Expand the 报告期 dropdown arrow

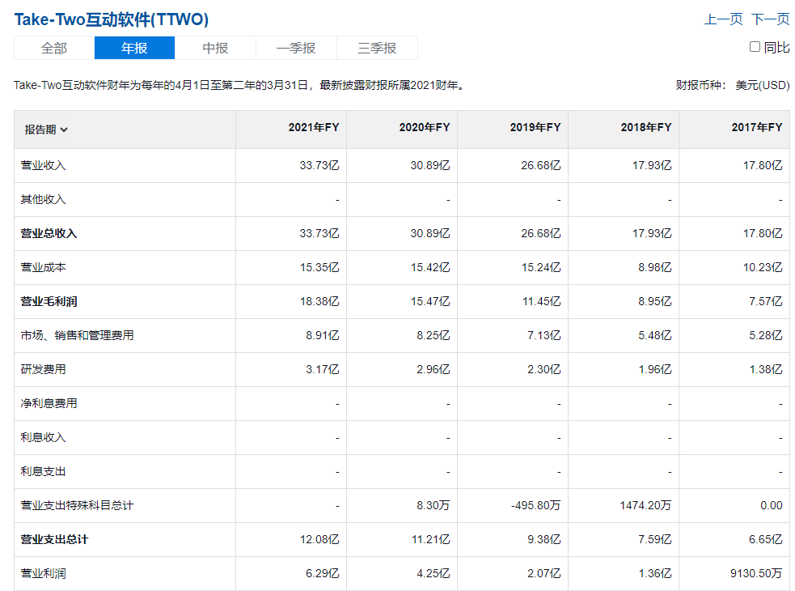64,130
